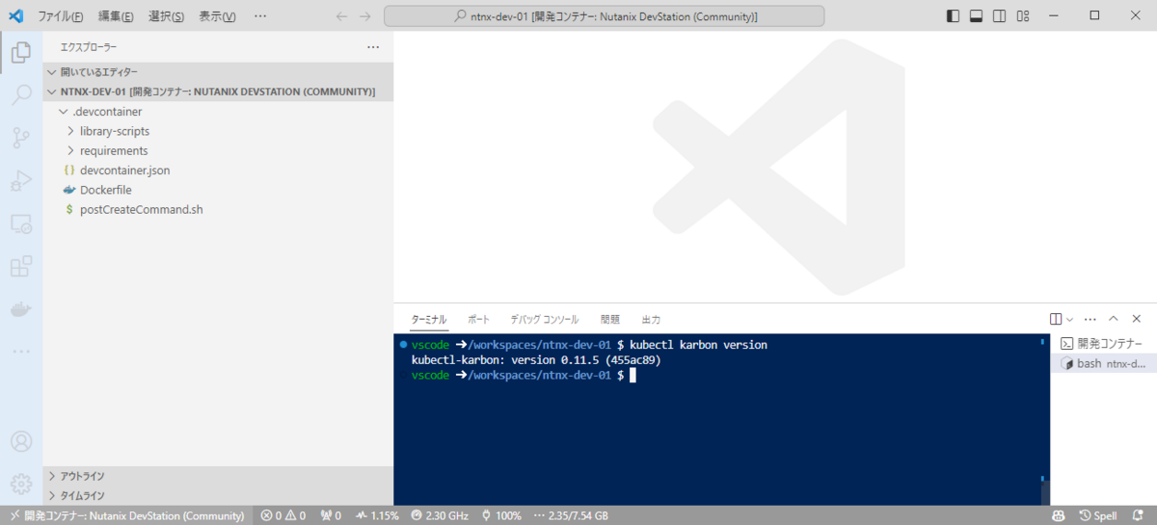
Task: Click the command center search box
Action: tap(605, 16)
